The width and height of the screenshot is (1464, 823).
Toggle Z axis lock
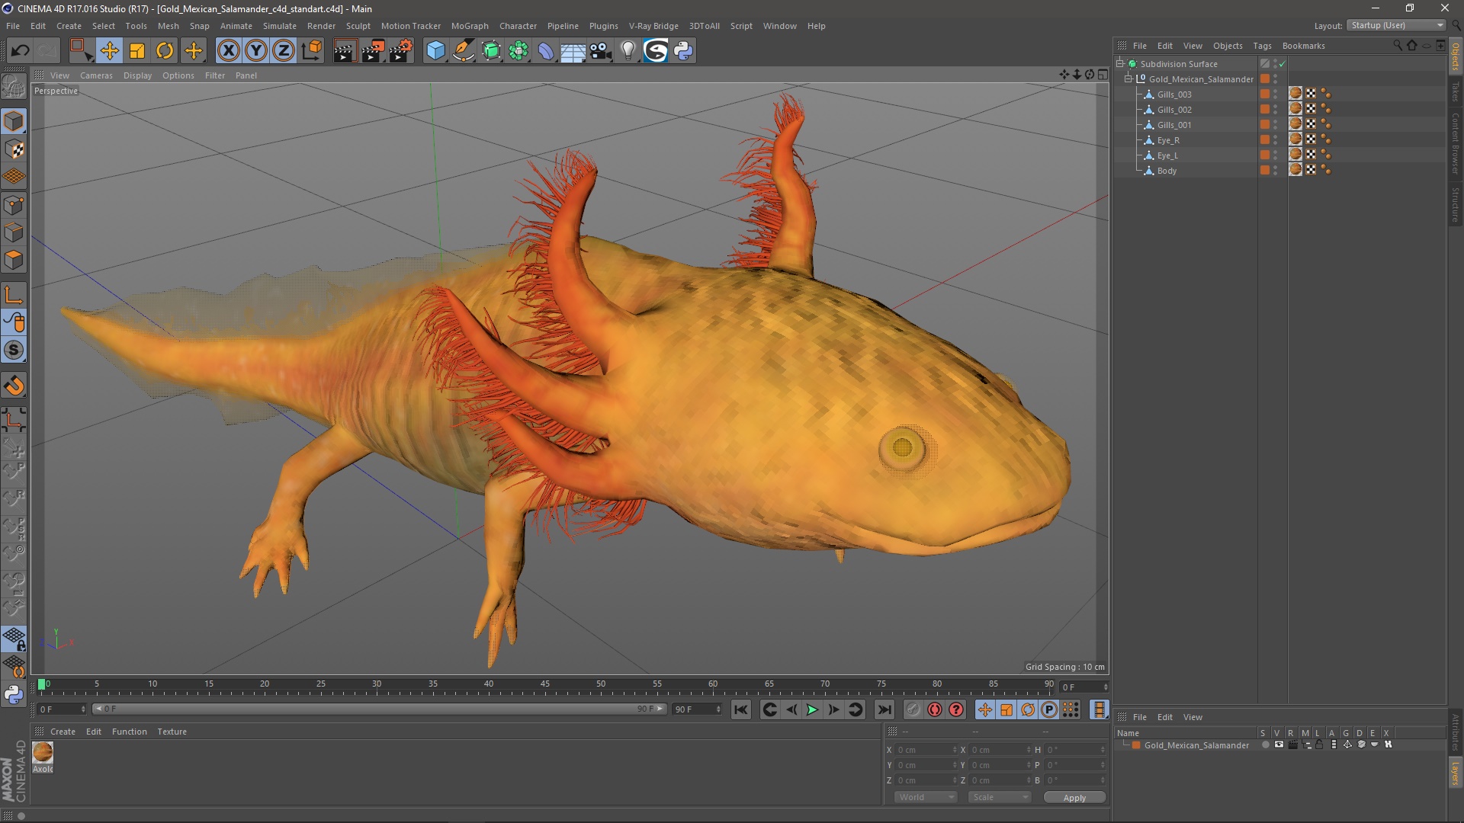[x=284, y=51]
